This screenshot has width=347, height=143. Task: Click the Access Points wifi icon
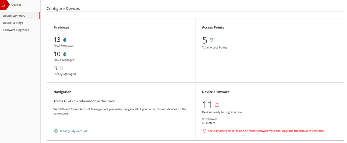point(212,40)
